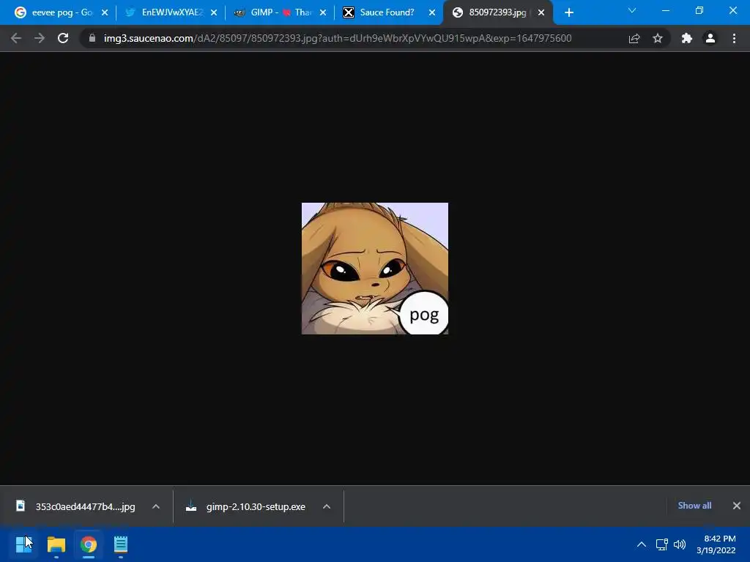
Task: Open the Notepad taskbar icon
Action: (x=121, y=544)
